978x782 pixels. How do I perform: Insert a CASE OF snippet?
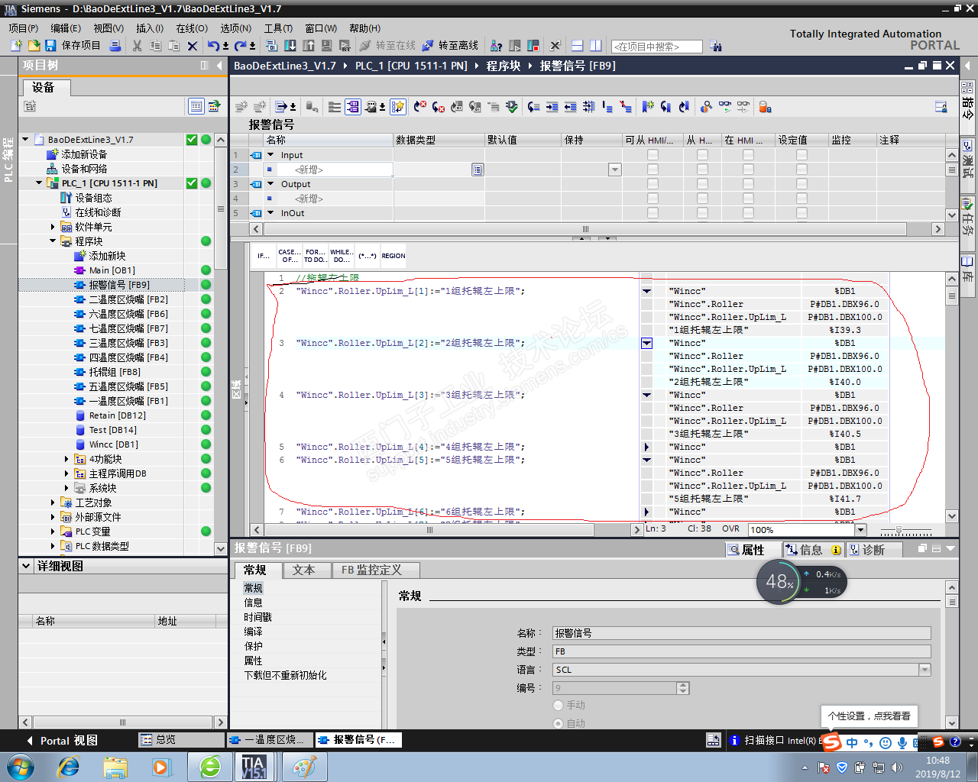click(289, 256)
